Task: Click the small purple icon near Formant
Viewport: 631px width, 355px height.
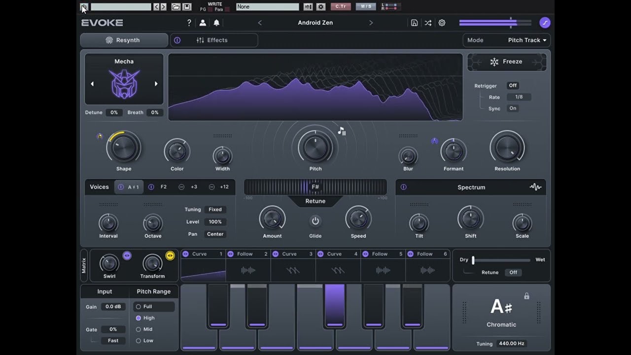Action: pyautogui.click(x=434, y=141)
